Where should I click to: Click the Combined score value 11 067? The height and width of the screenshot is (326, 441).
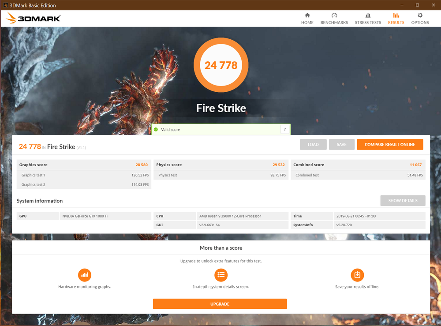click(416, 165)
